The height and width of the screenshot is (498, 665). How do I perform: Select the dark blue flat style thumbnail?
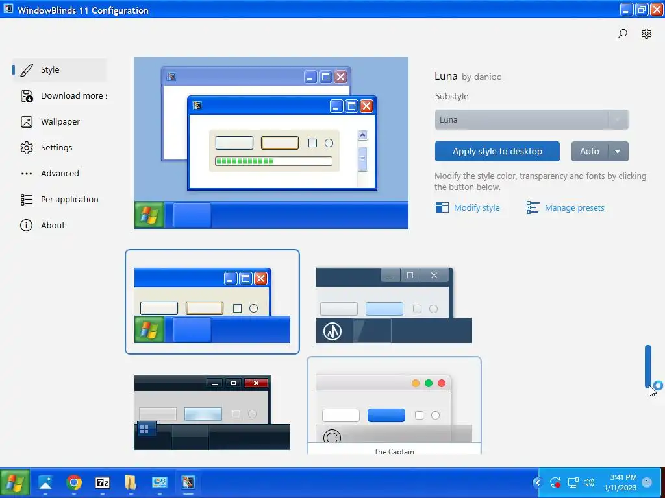click(x=394, y=305)
